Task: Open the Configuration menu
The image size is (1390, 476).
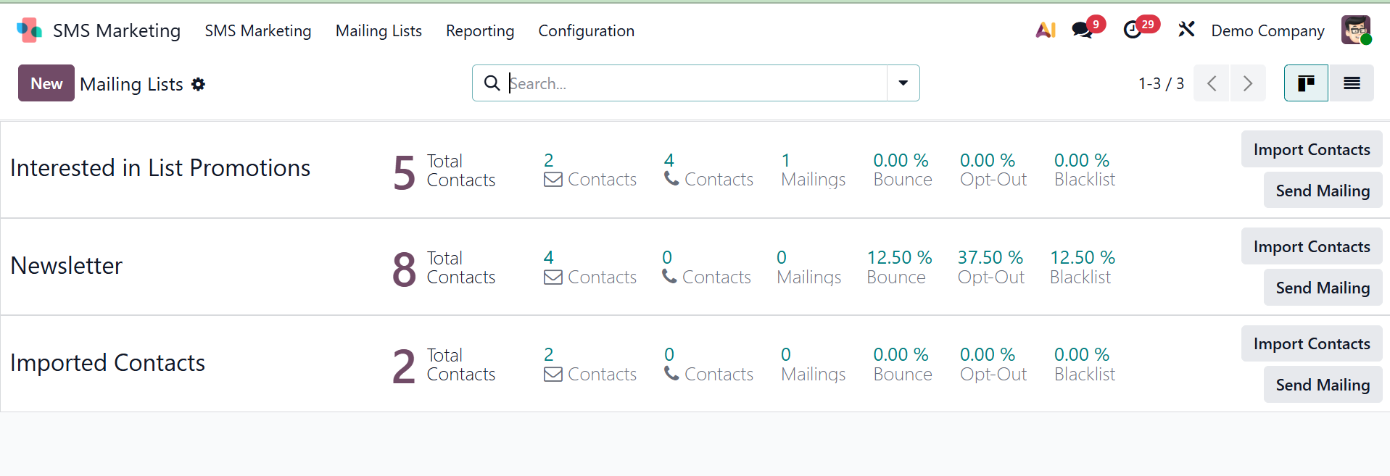Action: (586, 30)
